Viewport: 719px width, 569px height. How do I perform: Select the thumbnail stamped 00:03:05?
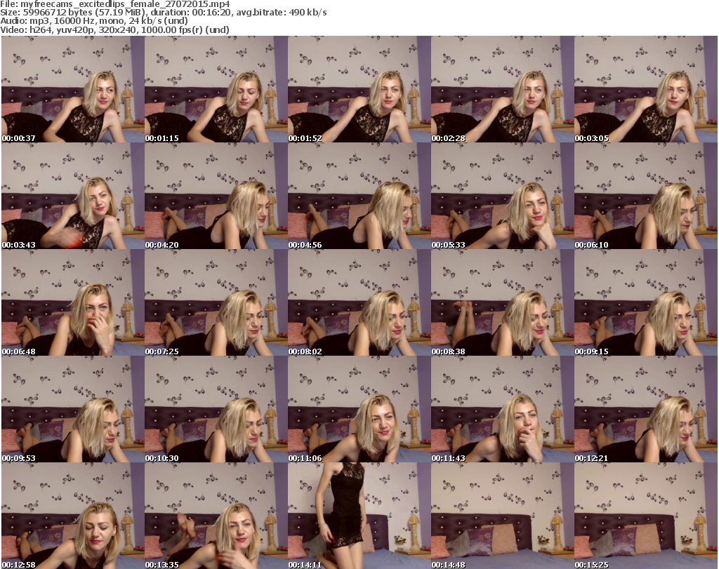pyautogui.click(x=646, y=89)
